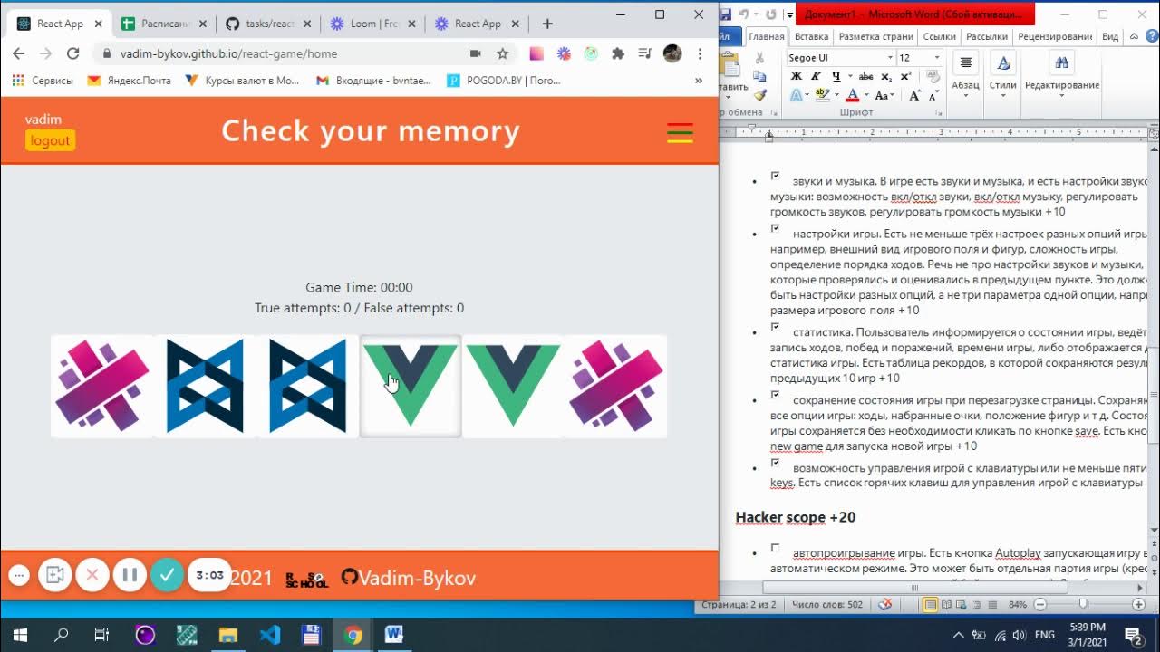
Task: Click the Loom camera toggle button
Action: (x=54, y=575)
